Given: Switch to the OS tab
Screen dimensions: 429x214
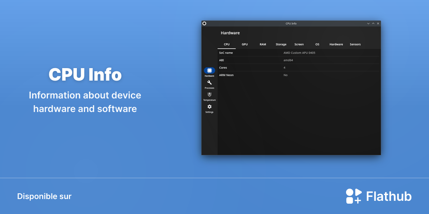Looking at the screenshot, I should pos(317,44).
